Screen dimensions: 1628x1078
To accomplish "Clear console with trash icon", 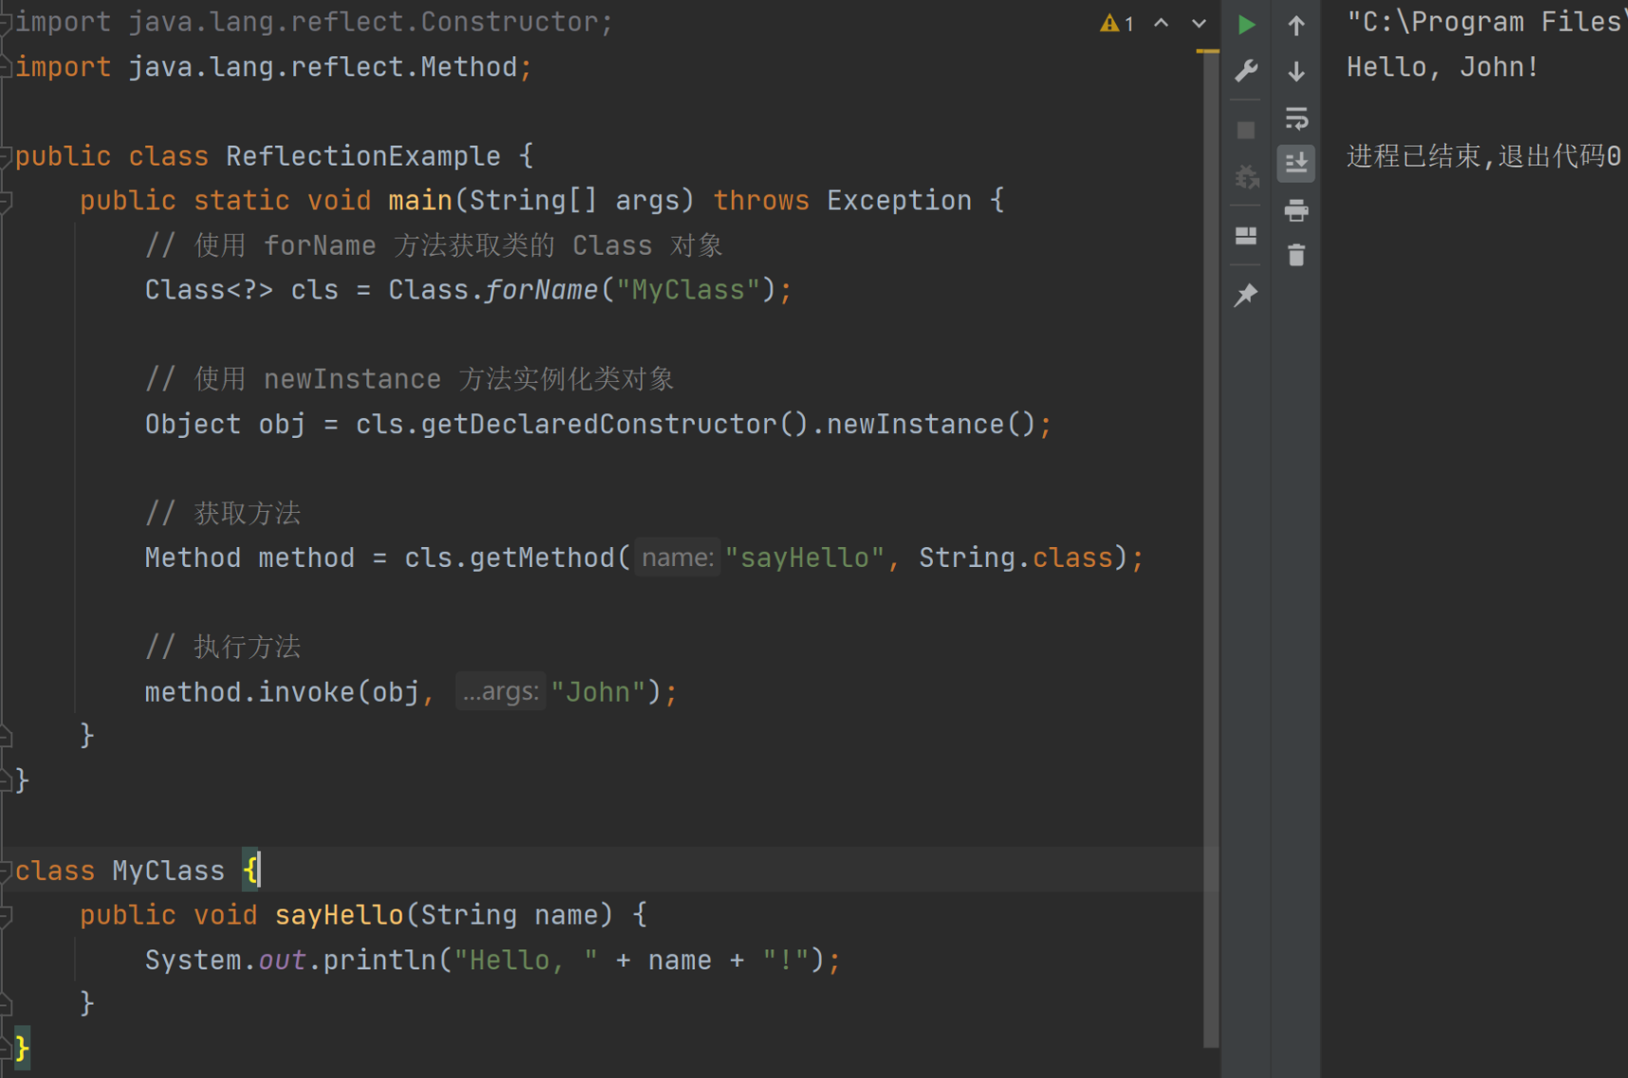I will click(1296, 255).
